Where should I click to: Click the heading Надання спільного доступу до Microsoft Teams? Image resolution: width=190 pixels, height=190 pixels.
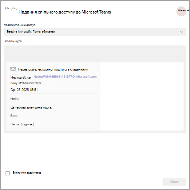pos(65,12)
